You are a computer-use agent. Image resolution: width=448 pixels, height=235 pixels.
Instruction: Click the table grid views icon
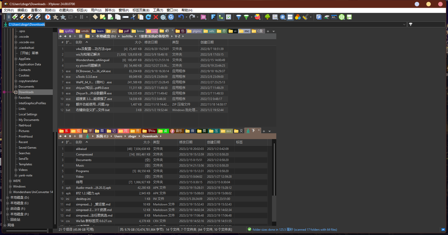[275, 17]
